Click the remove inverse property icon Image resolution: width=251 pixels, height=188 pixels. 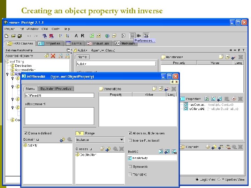[x=174, y=151]
